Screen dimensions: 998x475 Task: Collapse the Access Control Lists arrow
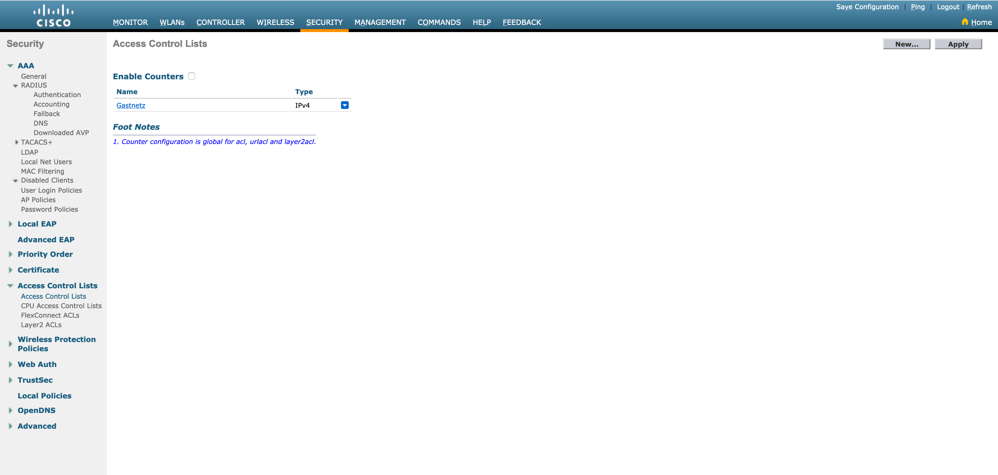(x=10, y=286)
